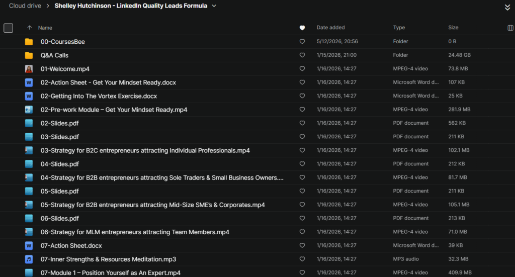Select 01-Welcome.mp4 file name

[65, 69]
